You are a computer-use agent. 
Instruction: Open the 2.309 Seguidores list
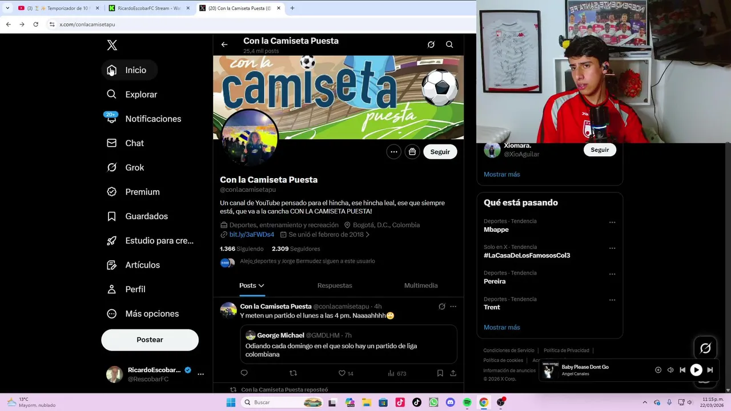tap(296, 249)
